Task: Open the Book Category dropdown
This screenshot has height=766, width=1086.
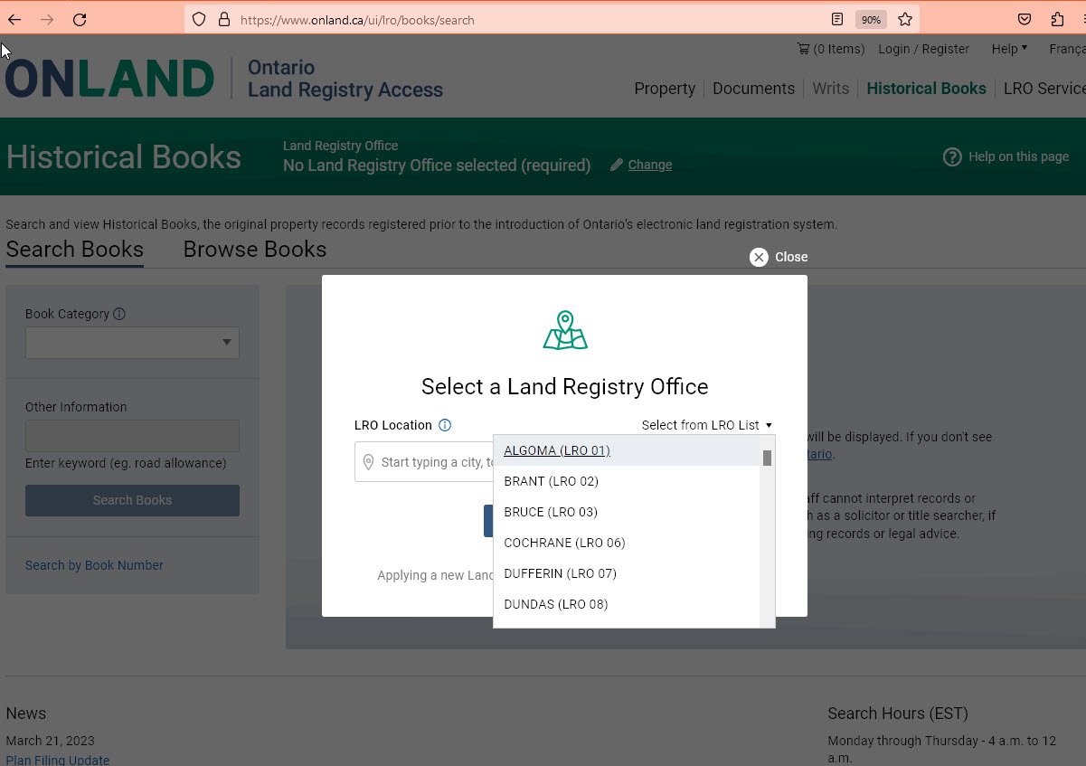Action: click(x=132, y=343)
